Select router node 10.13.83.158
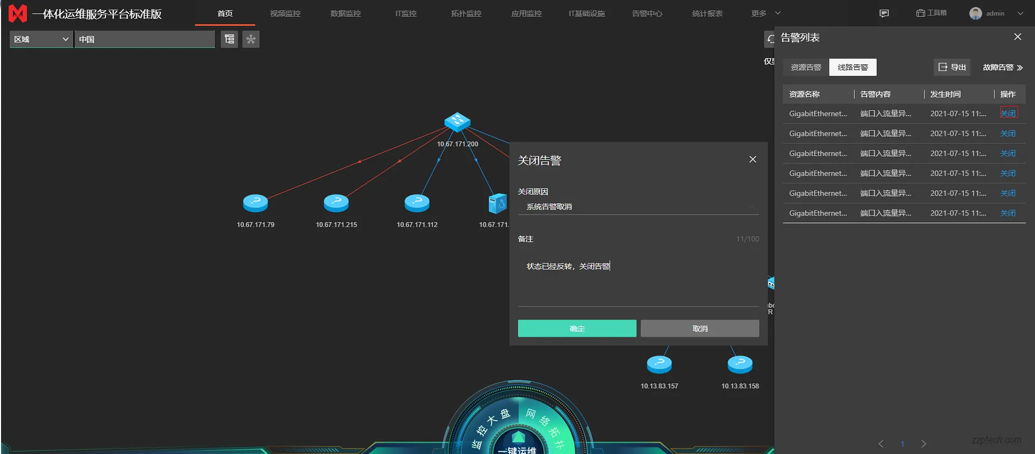This screenshot has height=454, width=1035. point(740,365)
